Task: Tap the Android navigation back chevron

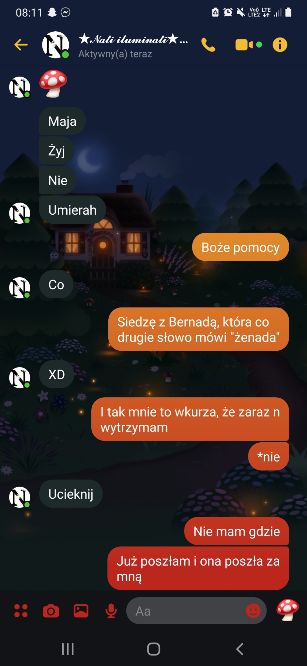Action: (x=240, y=649)
